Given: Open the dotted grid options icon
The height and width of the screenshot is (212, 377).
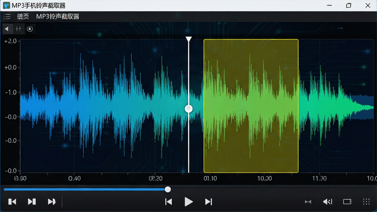Looking at the screenshot, I should coord(366,202).
